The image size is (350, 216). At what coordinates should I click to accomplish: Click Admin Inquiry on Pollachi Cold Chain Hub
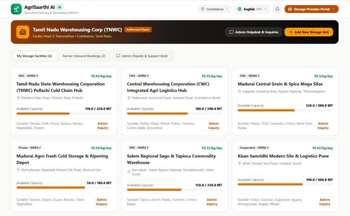pyautogui.click(x=102, y=126)
